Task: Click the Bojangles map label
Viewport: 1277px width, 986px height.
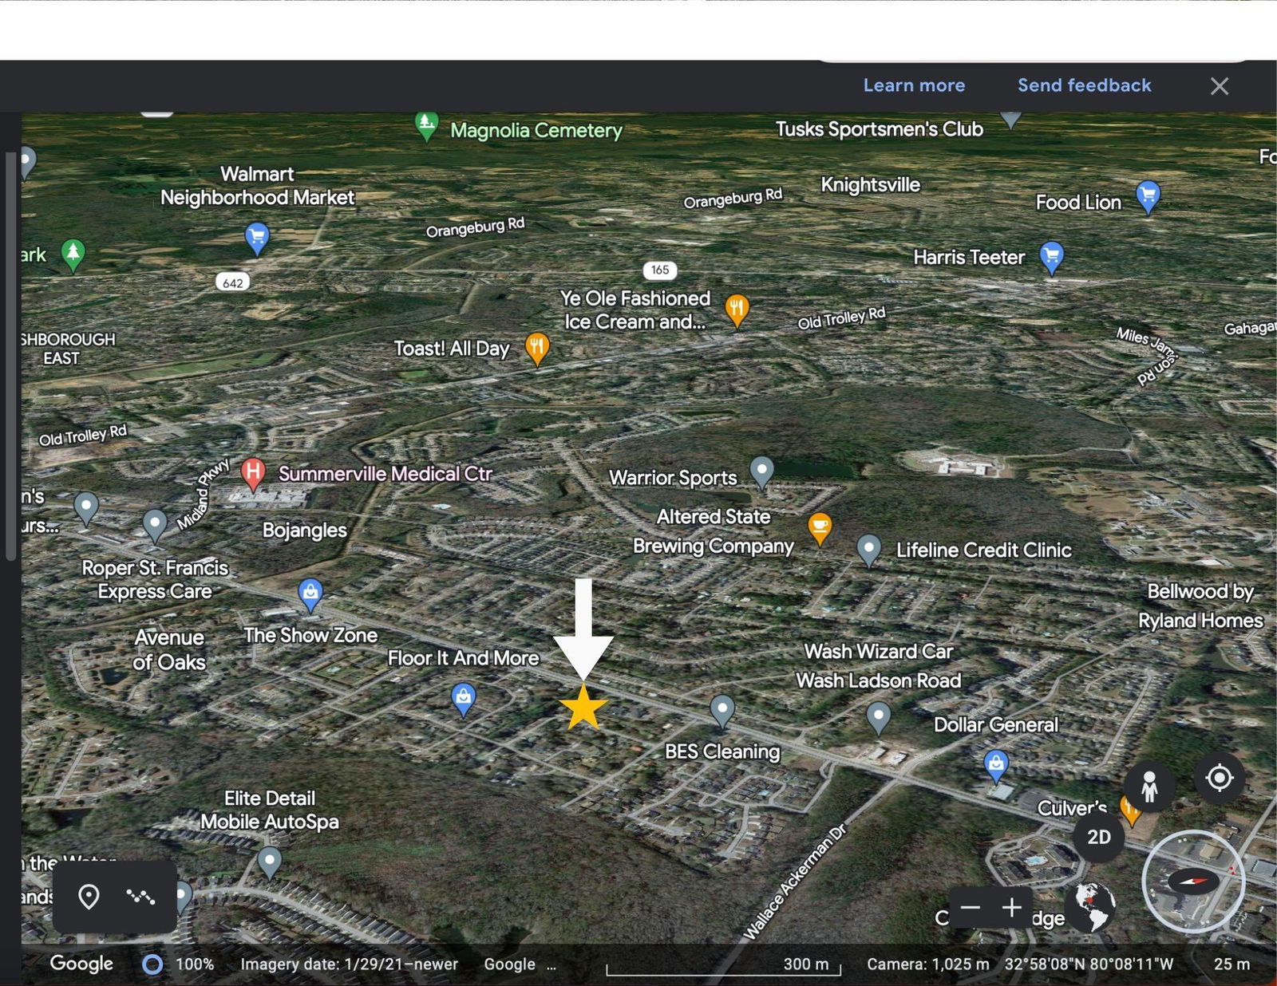Action: (305, 530)
